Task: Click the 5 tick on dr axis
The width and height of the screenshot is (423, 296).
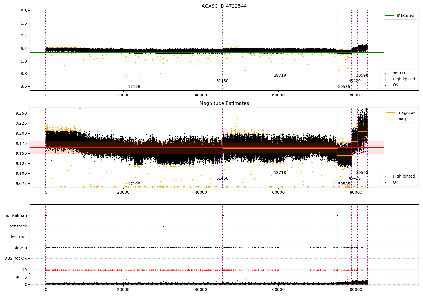Action: tap(26, 277)
